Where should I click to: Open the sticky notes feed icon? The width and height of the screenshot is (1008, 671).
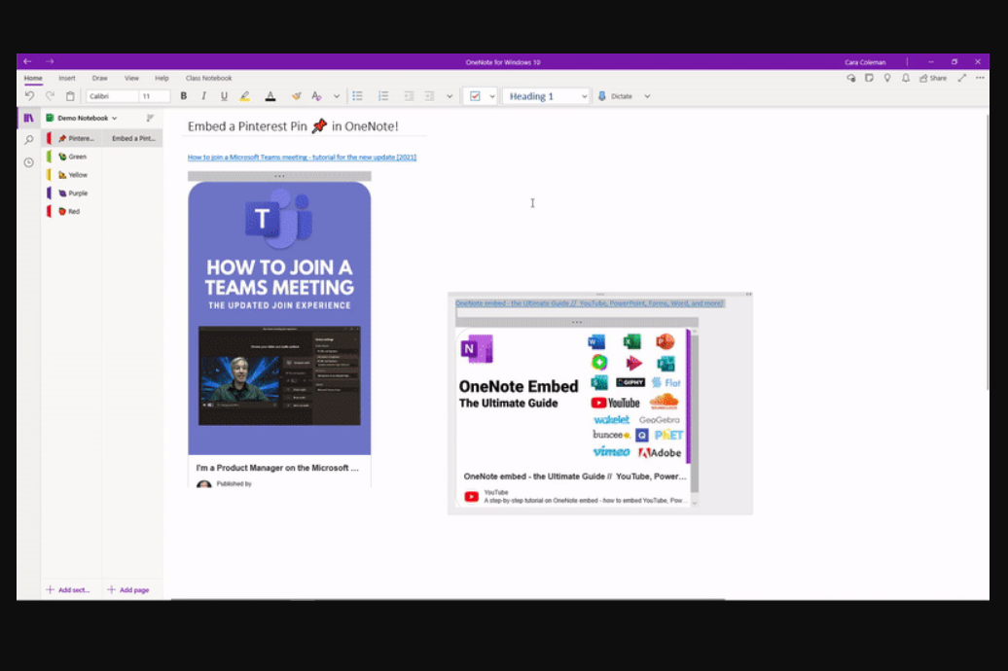(x=869, y=79)
